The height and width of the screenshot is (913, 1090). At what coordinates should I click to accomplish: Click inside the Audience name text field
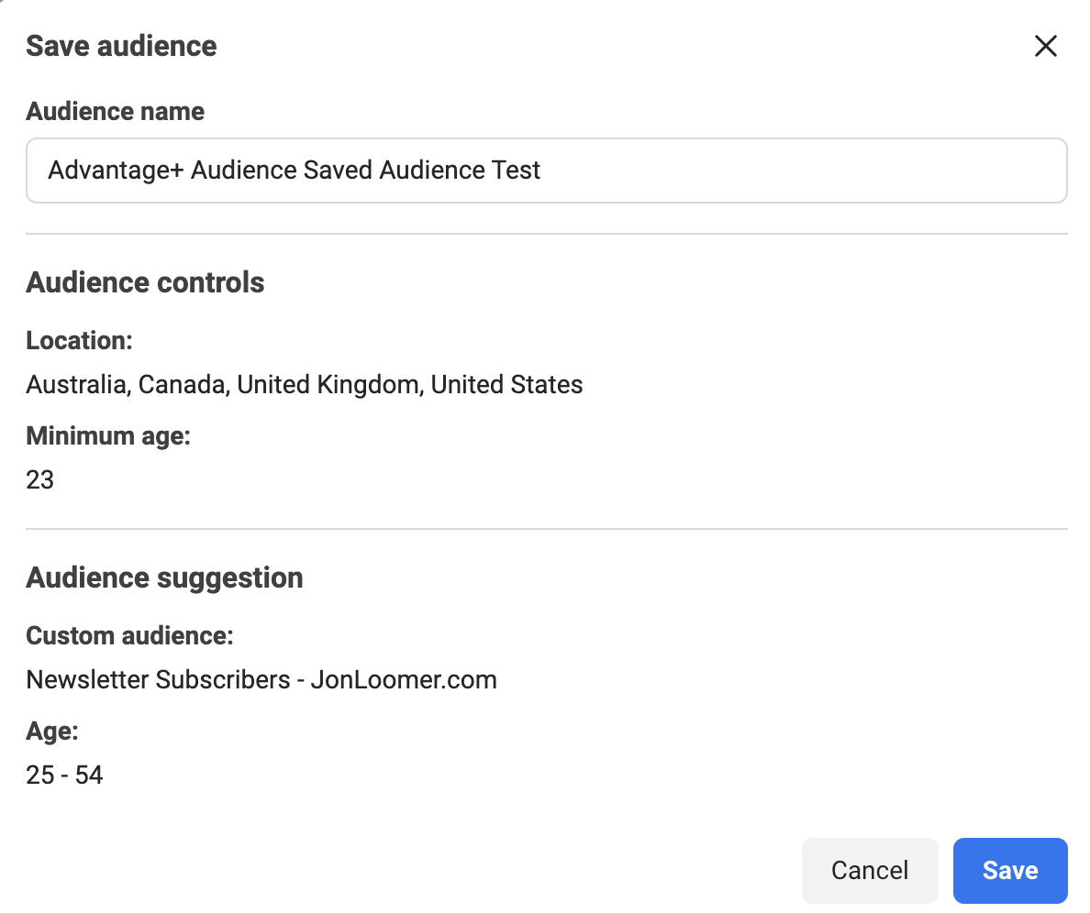[546, 170]
